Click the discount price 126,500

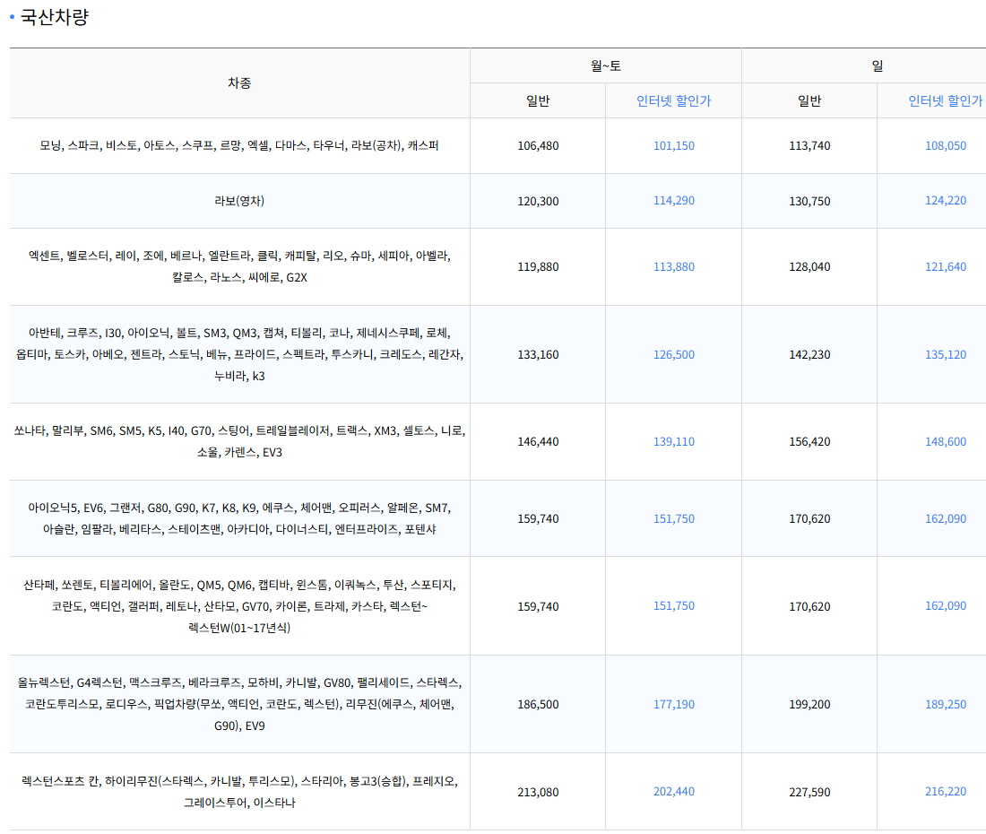pos(673,354)
